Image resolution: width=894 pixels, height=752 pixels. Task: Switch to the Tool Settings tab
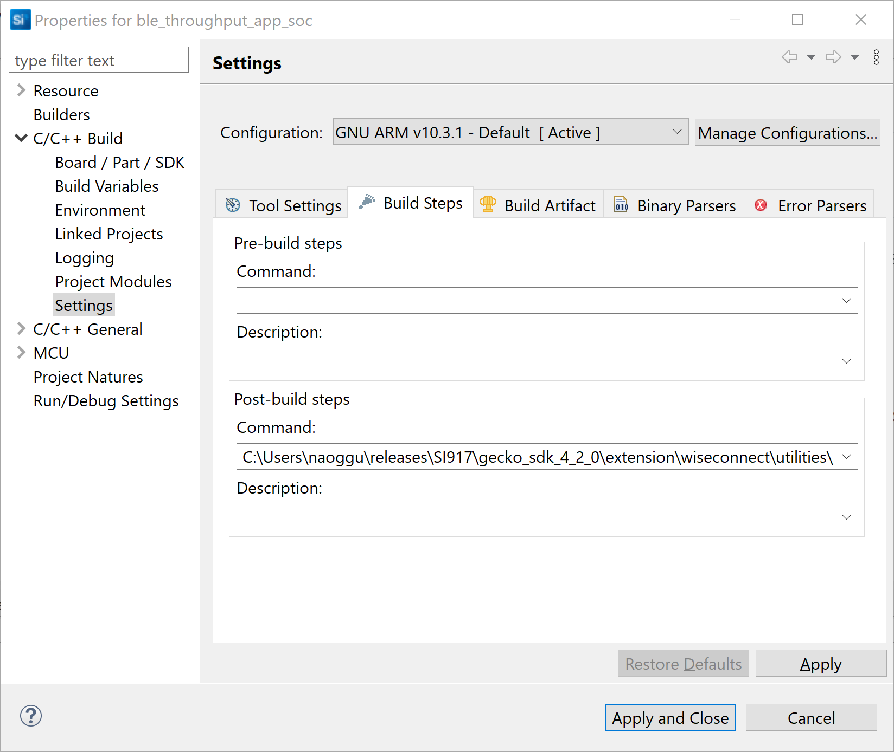click(282, 205)
